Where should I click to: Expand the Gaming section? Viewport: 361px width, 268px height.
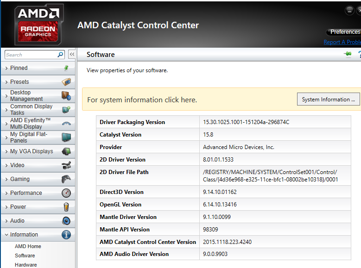click(x=6, y=179)
